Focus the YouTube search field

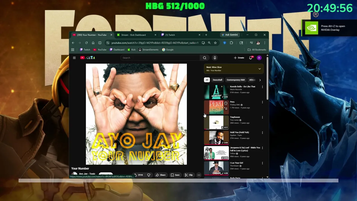tap(160, 58)
